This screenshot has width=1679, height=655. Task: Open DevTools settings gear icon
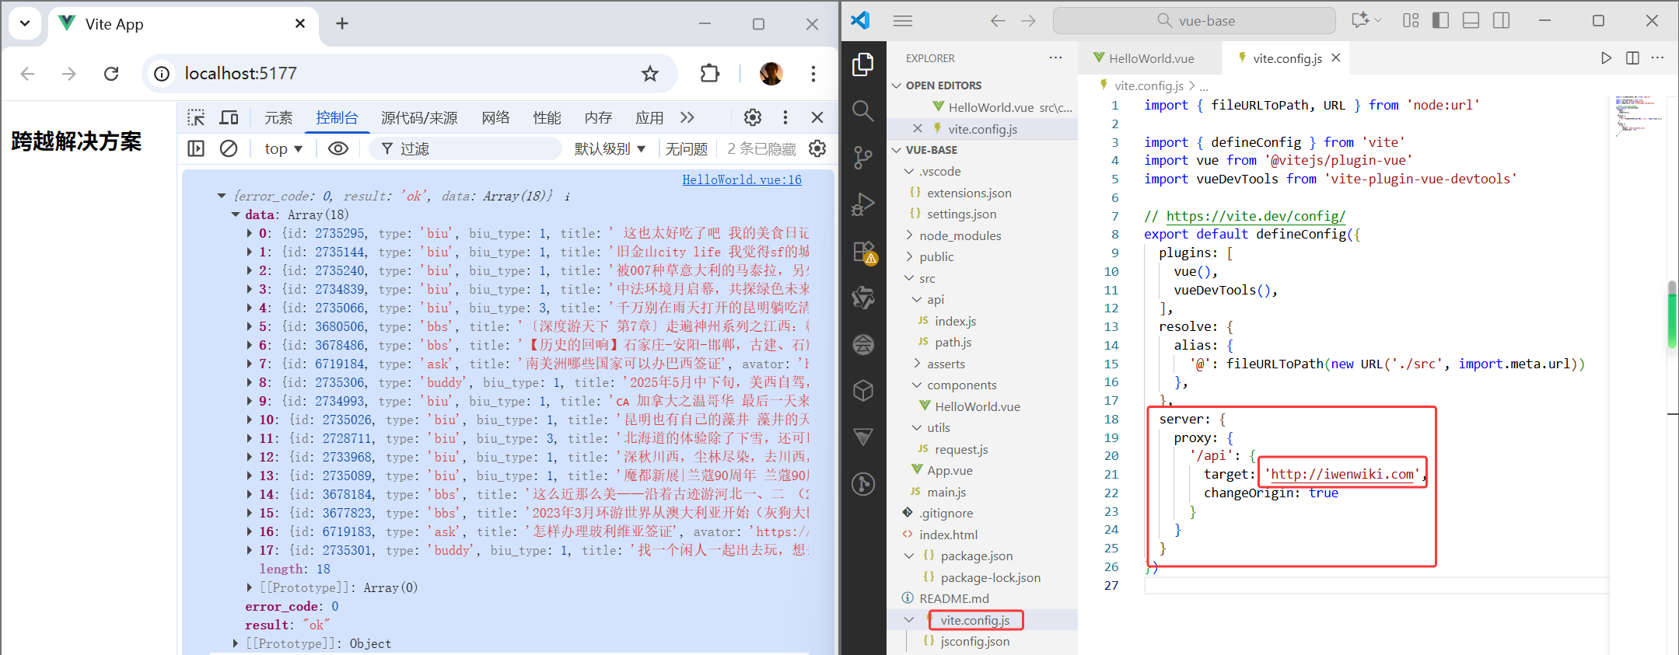pyautogui.click(x=753, y=117)
